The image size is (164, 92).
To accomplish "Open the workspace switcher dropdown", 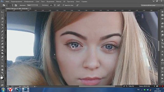I will 152,5.
